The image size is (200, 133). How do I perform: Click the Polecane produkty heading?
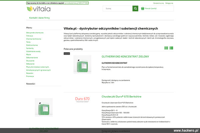73,49
